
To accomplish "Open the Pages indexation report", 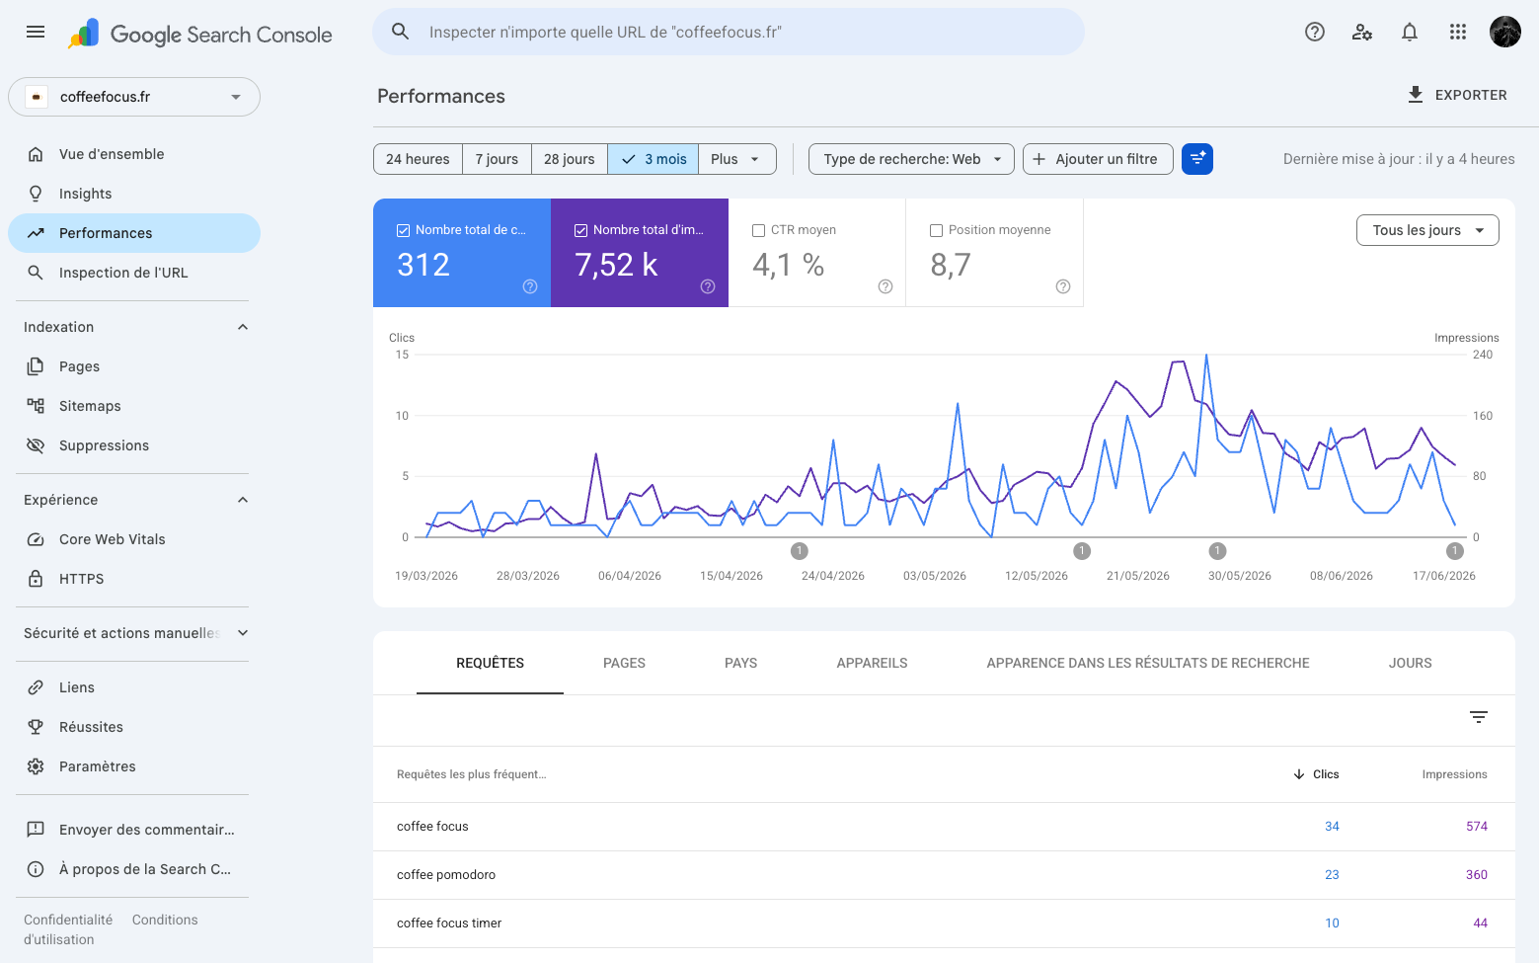I will point(134,366).
